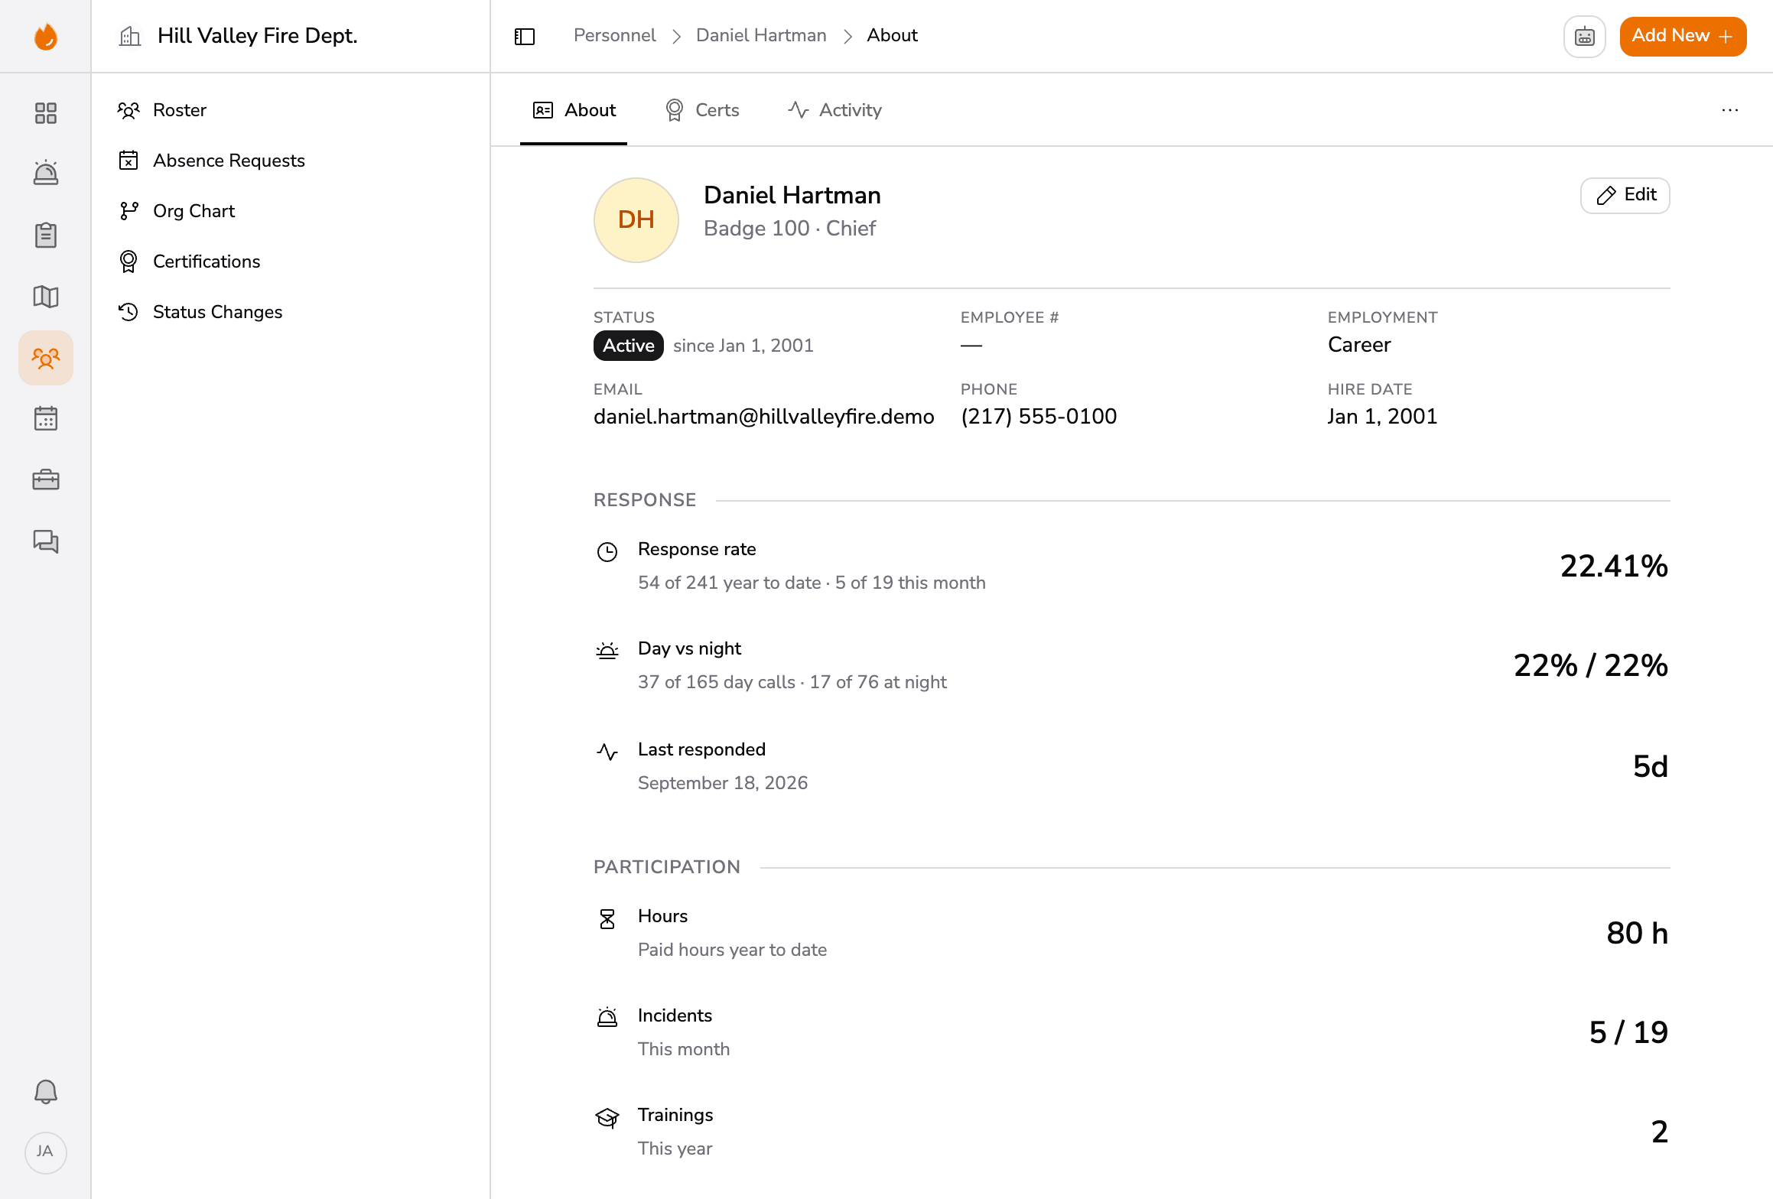1773x1199 pixels.
Task: Open the three-dot more options menu
Action: (x=1730, y=110)
